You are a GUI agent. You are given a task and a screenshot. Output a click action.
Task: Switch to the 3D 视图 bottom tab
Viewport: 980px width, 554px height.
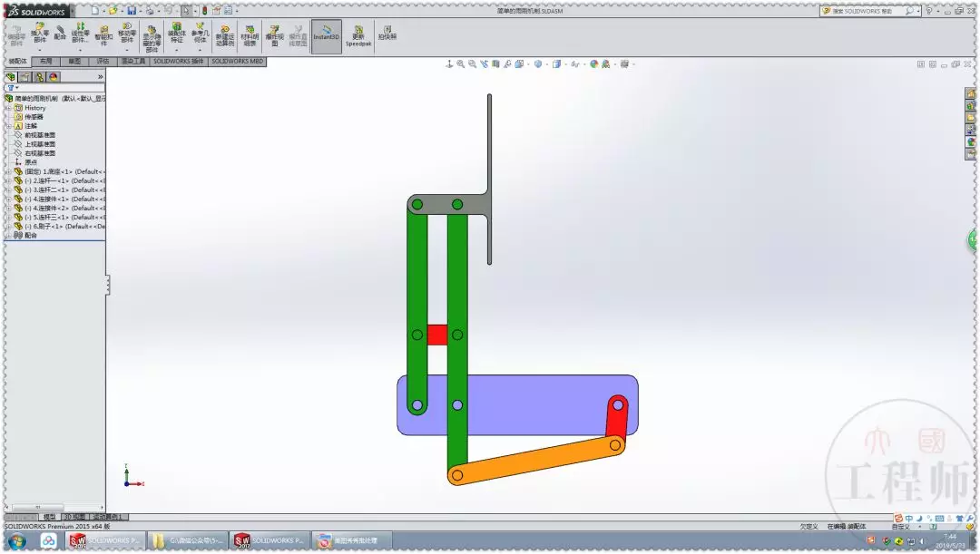click(x=75, y=517)
